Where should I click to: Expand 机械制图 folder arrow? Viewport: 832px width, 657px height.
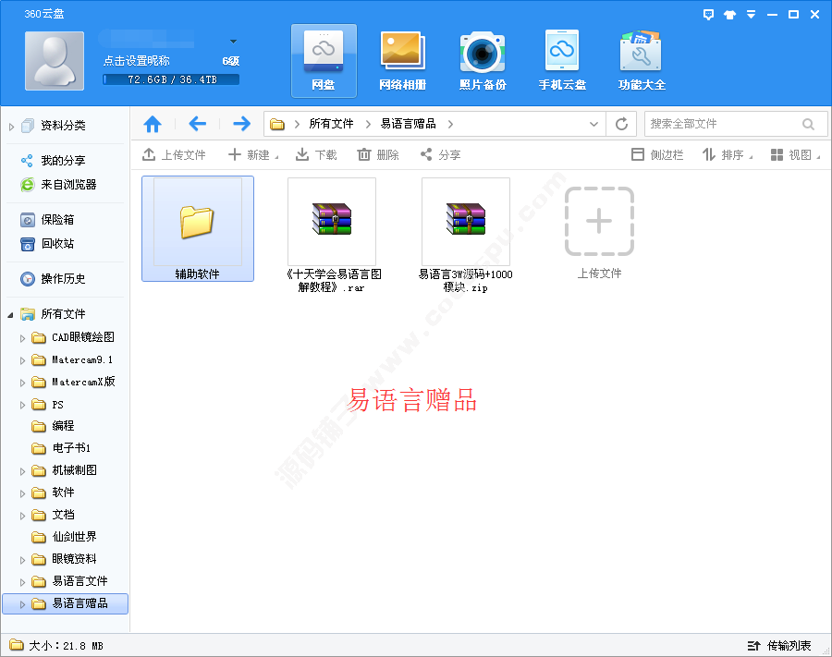tap(22, 471)
